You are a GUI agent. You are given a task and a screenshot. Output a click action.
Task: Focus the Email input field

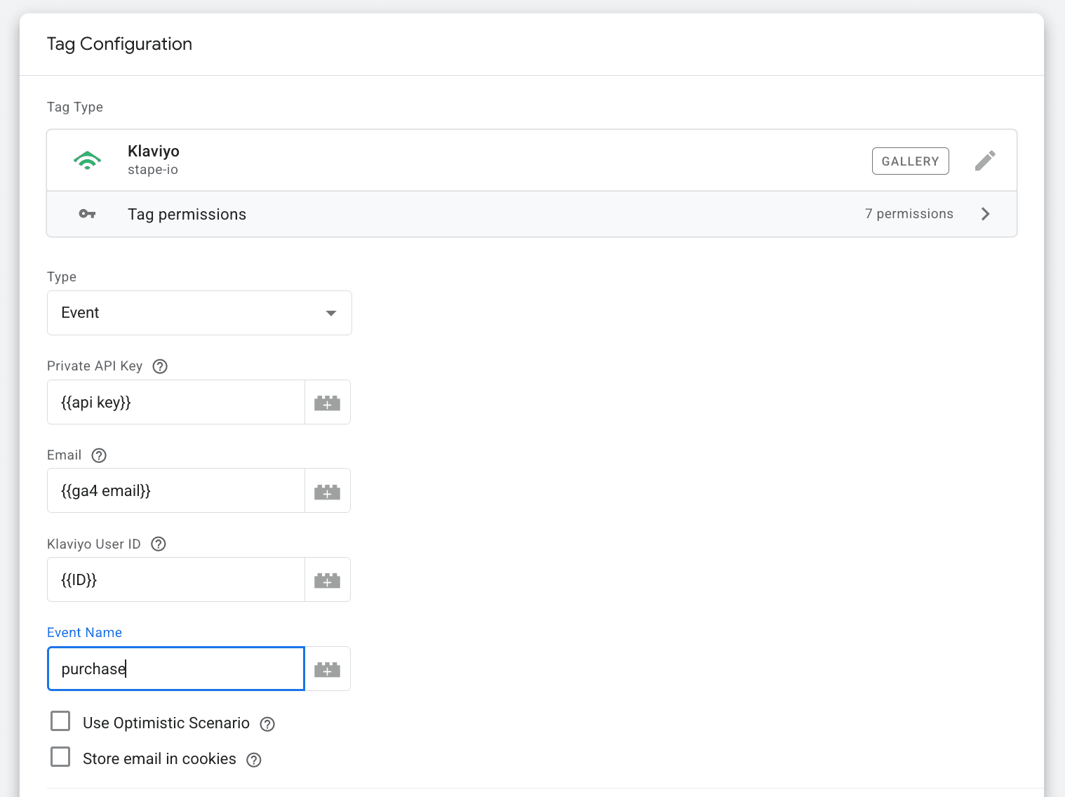coord(175,491)
